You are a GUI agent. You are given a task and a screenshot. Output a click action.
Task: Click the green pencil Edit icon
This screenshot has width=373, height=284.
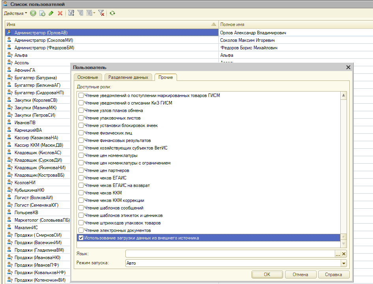[51, 13]
